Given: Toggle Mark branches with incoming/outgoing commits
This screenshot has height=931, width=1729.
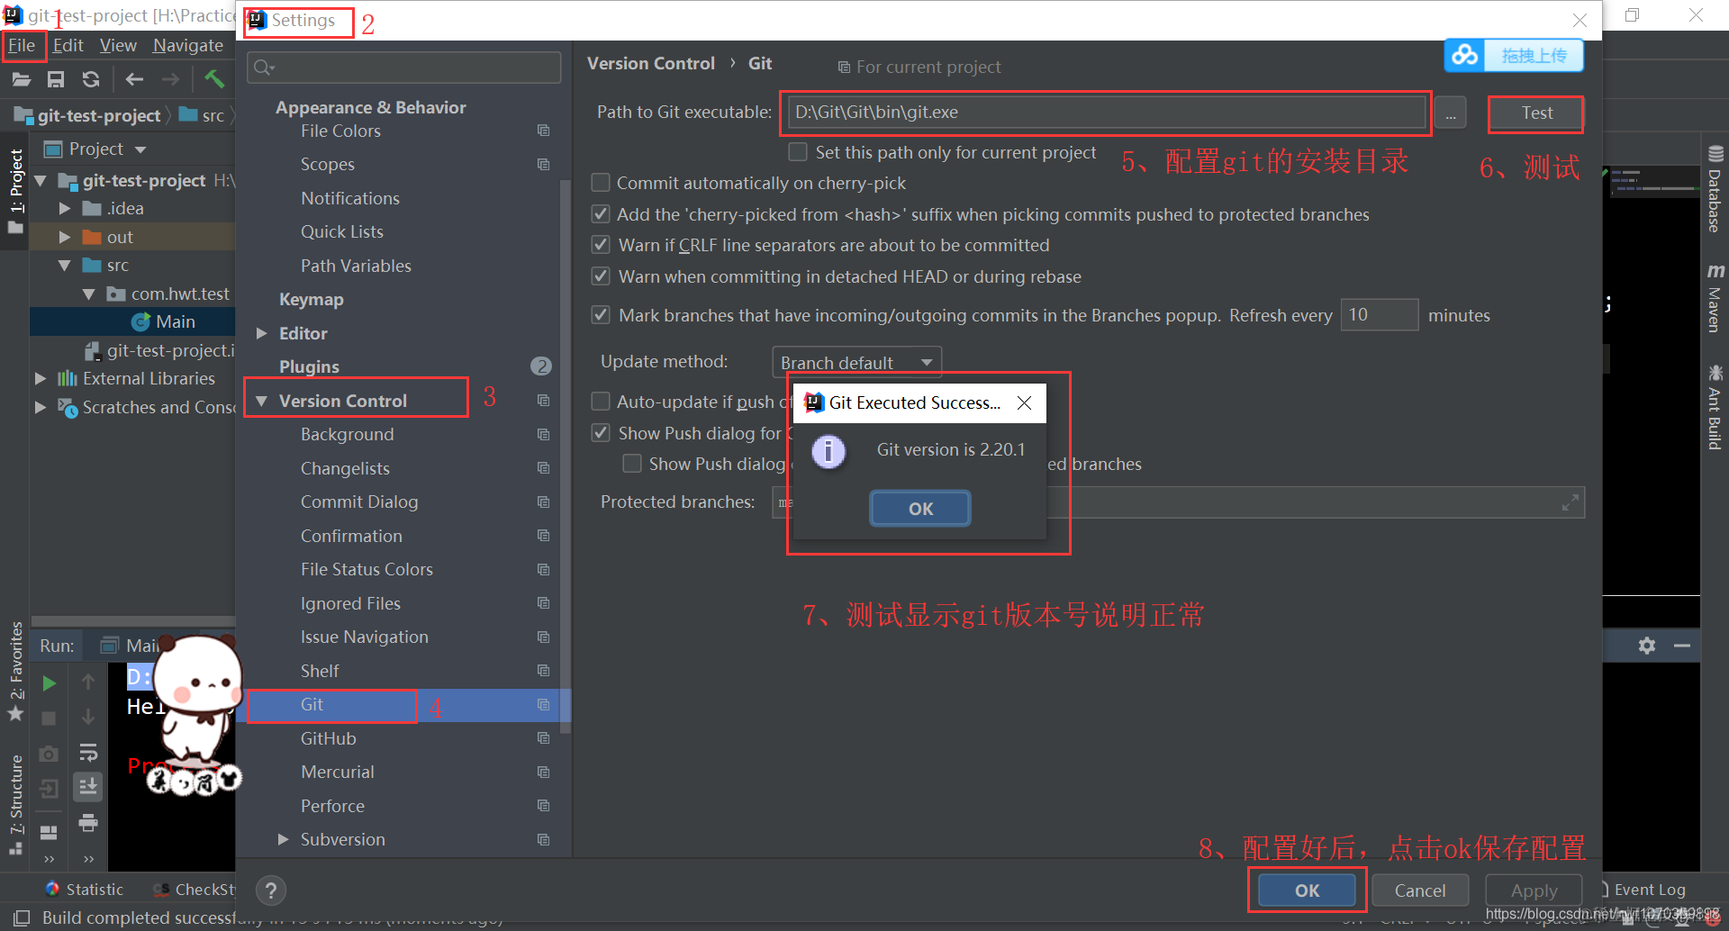Looking at the screenshot, I should coord(601,315).
